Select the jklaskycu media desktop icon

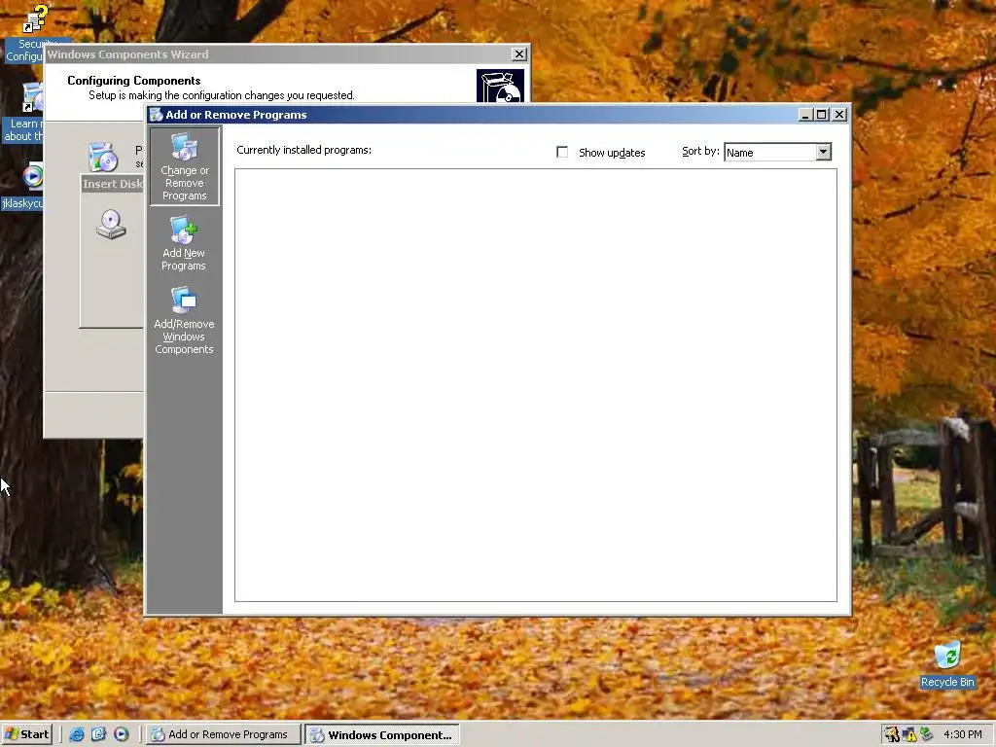tap(23, 187)
